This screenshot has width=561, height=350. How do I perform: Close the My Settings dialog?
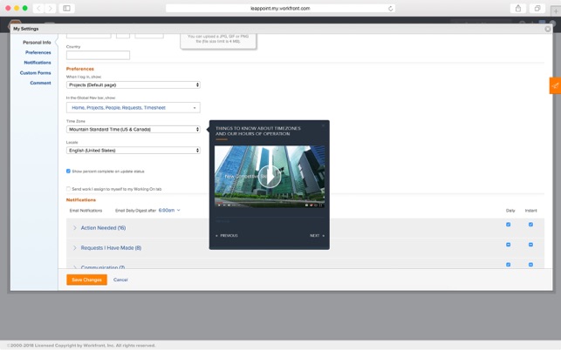[x=548, y=29]
